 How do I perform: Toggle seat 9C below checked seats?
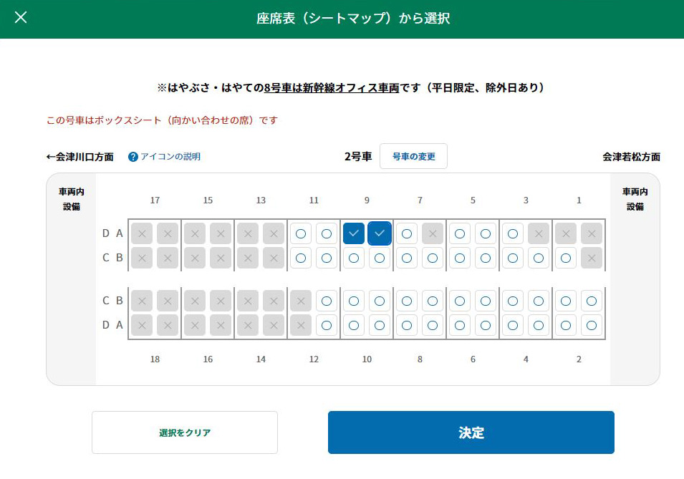354,258
